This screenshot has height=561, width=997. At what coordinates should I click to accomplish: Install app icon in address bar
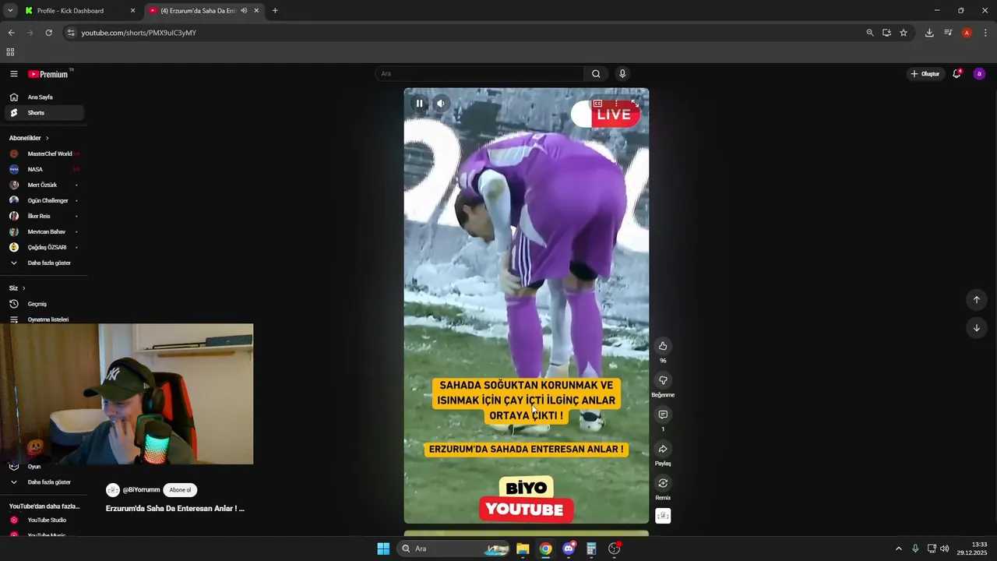click(886, 33)
